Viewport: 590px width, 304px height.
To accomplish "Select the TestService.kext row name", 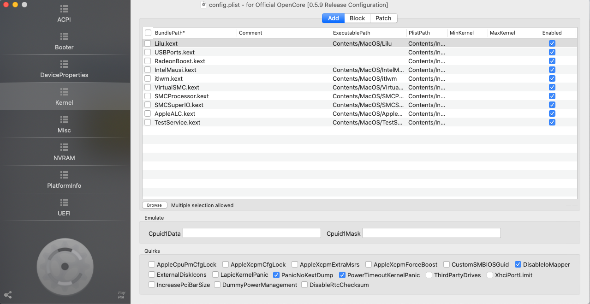I will [x=177, y=122].
